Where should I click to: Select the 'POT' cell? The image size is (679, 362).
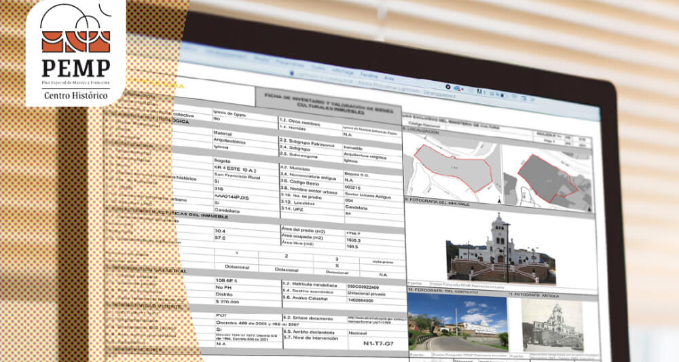[x=221, y=315]
